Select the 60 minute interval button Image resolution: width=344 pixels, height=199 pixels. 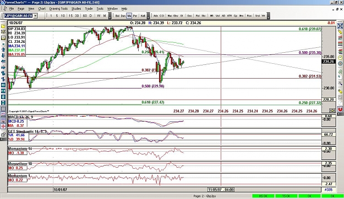(85, 16)
